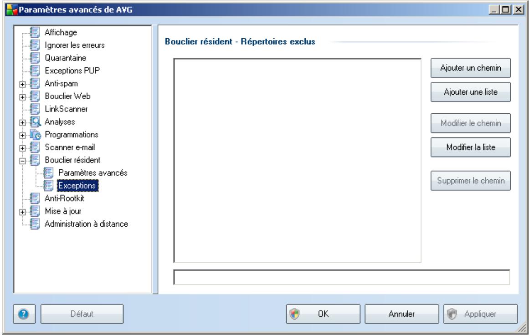The image size is (529, 335).
Task: Click the Ajouter un chemin button
Action: coord(471,68)
